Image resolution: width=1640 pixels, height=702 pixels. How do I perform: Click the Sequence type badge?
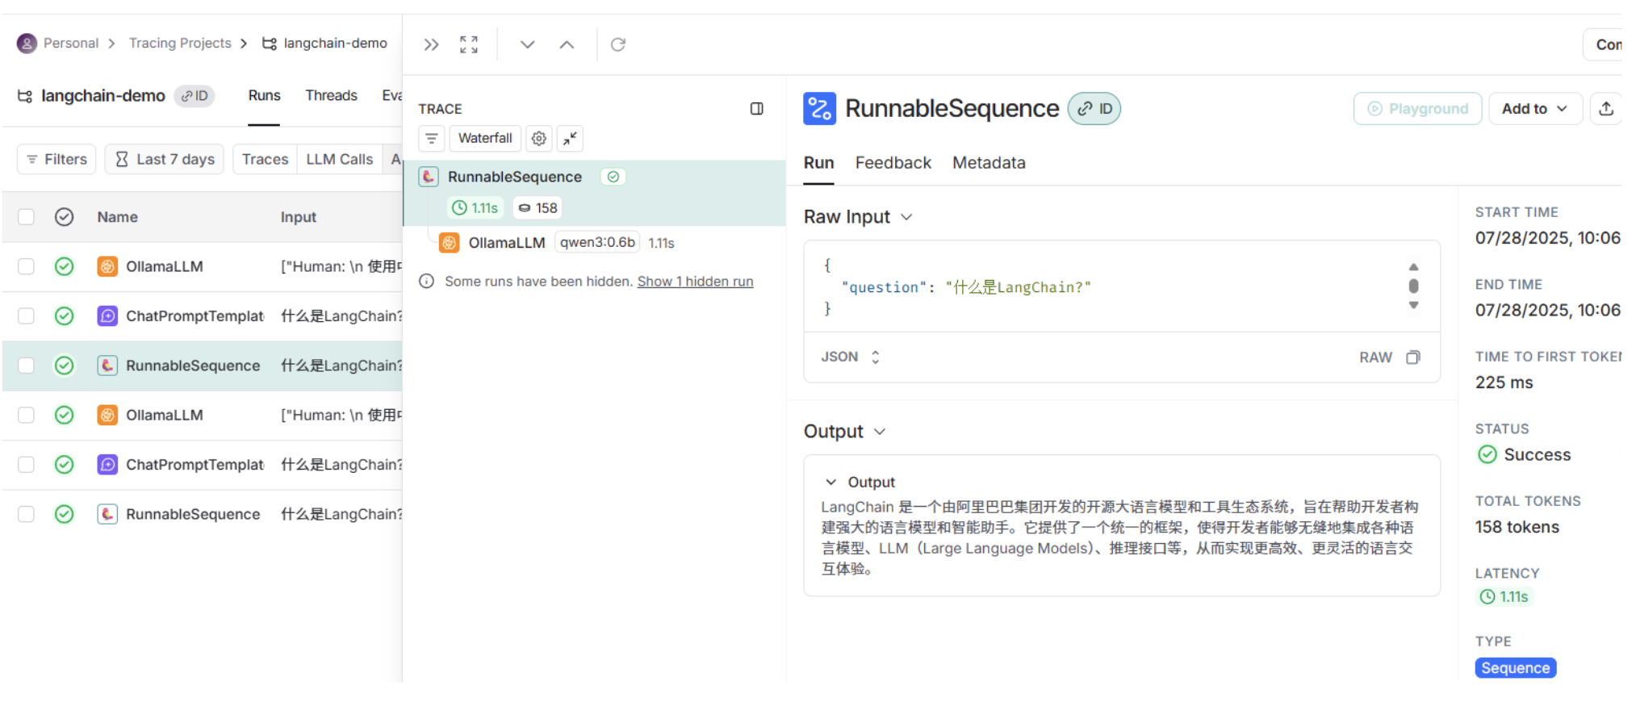click(x=1515, y=668)
